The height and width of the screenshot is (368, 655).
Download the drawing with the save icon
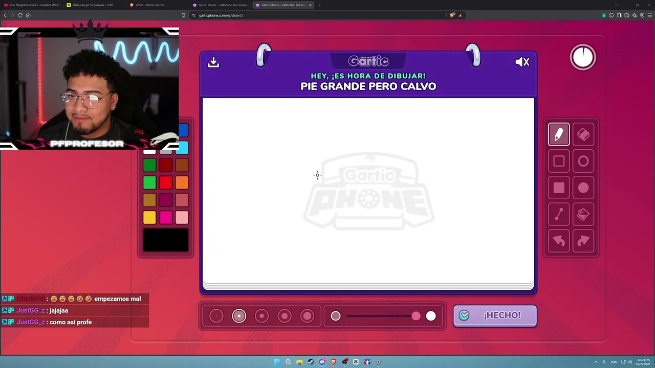coord(213,62)
